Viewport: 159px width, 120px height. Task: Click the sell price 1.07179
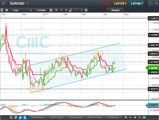tap(120, 3)
